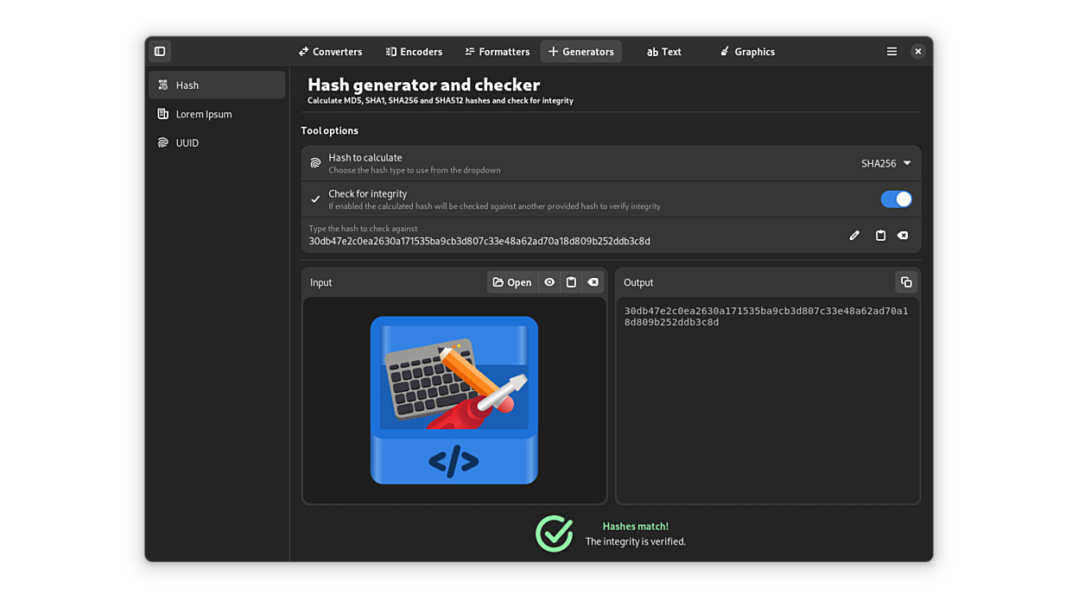Switch to the Converters tab
Image resolution: width=1078 pixels, height=606 pixels.
pyautogui.click(x=330, y=51)
